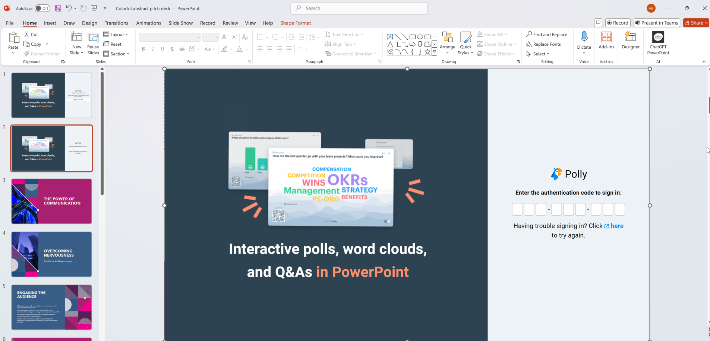Open the font size dropdown
Image resolution: width=710 pixels, height=341 pixels.
[217, 37]
